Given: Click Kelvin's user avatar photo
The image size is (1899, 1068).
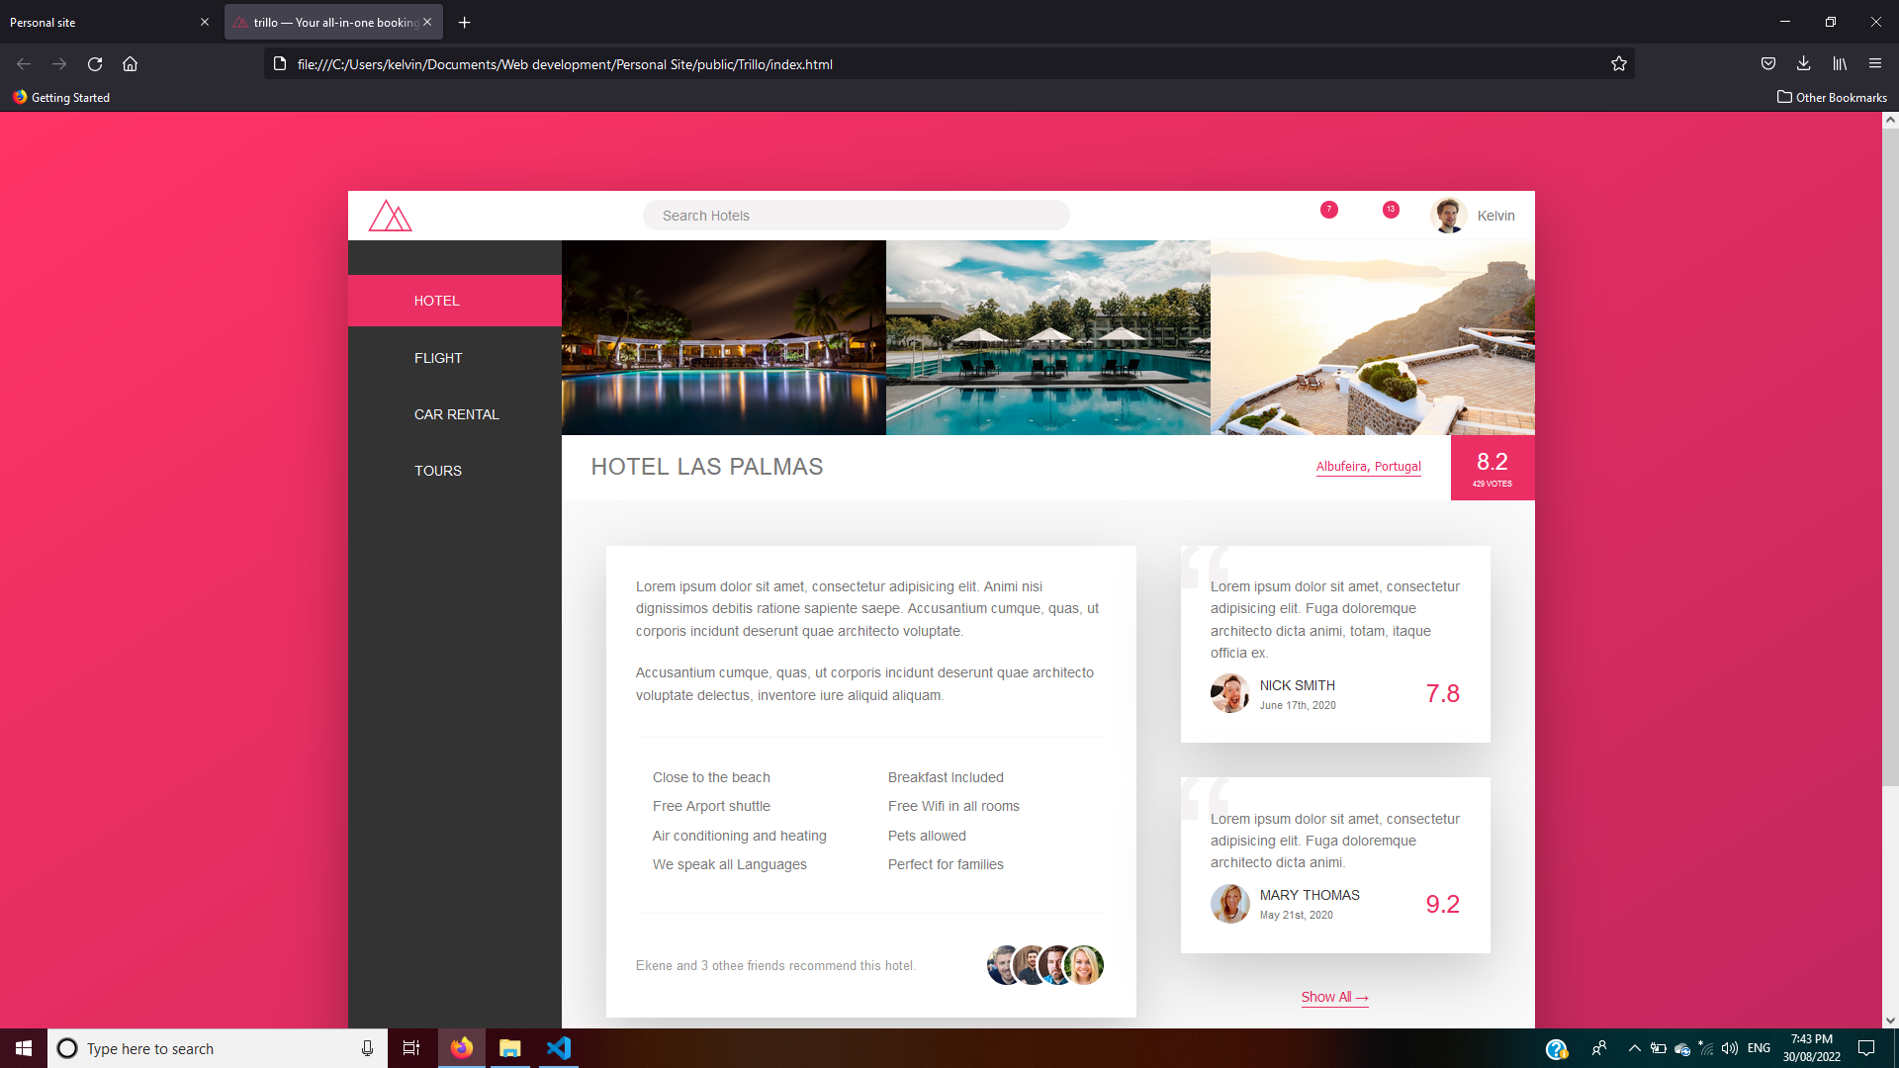Looking at the screenshot, I should [x=1449, y=216].
